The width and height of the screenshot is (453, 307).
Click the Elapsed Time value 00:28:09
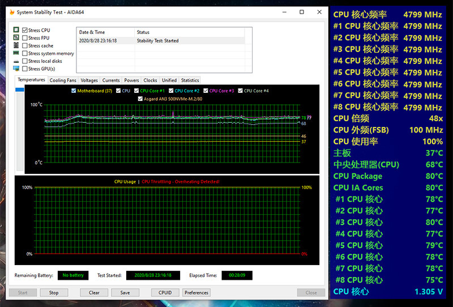[237, 275]
